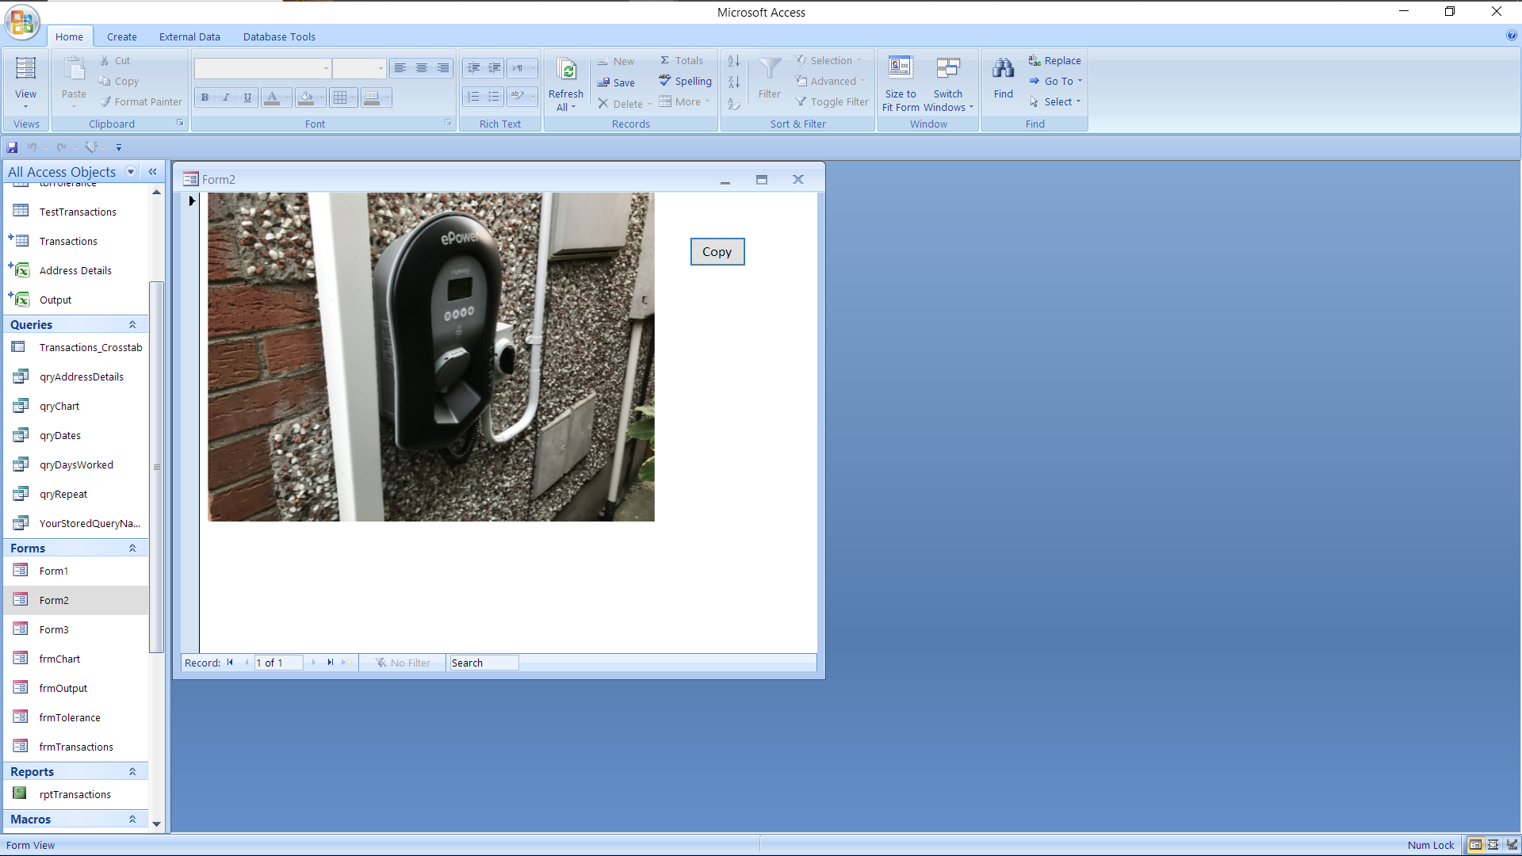1522x856 pixels.
Task: Click the Sort Descending icon
Action: pyautogui.click(x=734, y=82)
